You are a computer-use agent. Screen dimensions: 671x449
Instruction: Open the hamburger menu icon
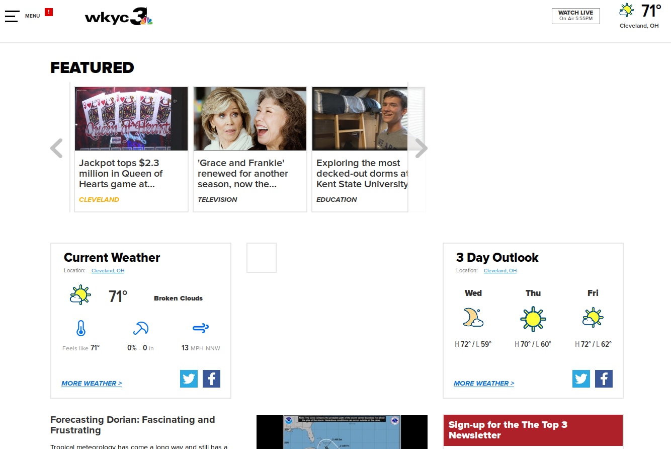click(x=12, y=16)
